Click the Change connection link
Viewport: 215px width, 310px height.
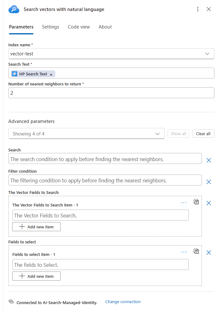click(x=123, y=302)
